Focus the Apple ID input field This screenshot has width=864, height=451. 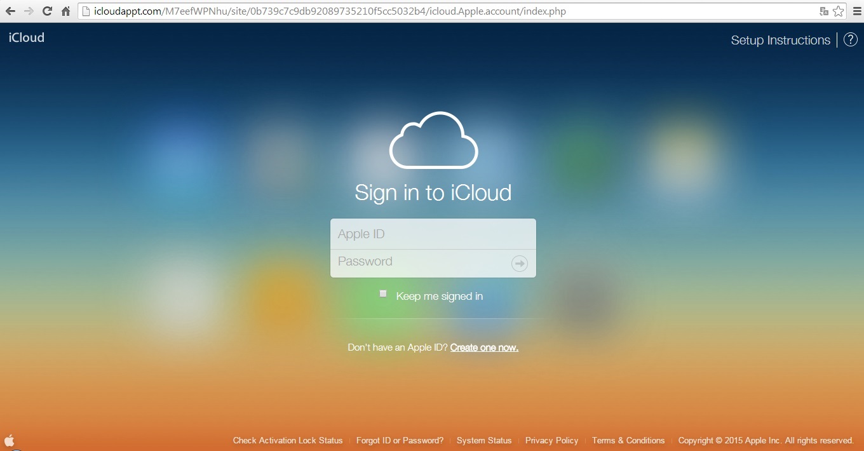[x=433, y=234]
